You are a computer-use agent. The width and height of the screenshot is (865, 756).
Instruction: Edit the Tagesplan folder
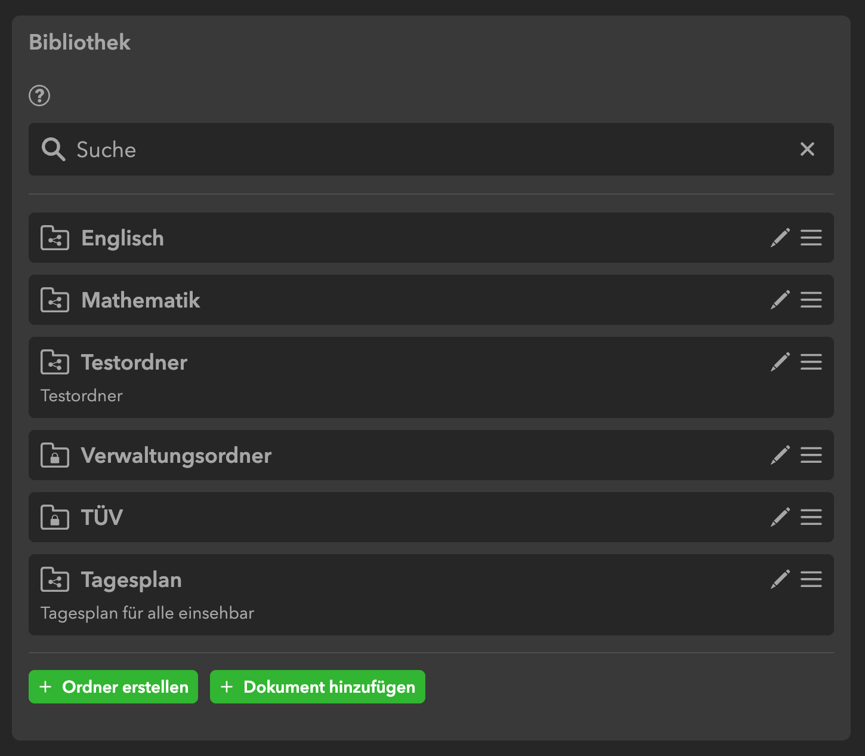tap(780, 579)
